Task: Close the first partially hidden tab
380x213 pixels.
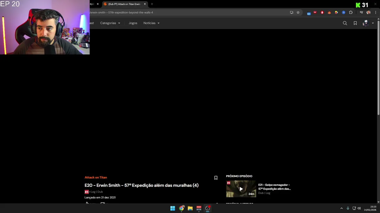Action: pyautogui.click(x=98, y=4)
